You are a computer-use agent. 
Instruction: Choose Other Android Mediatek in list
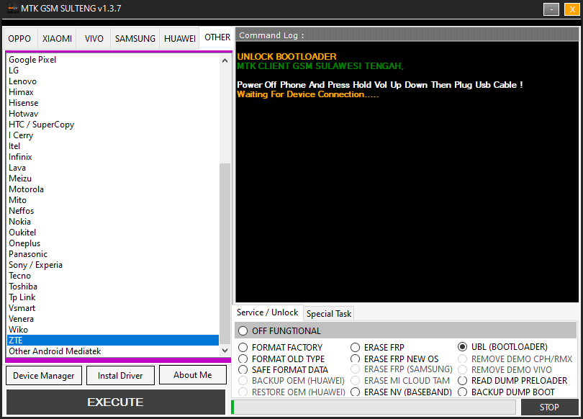(55, 351)
